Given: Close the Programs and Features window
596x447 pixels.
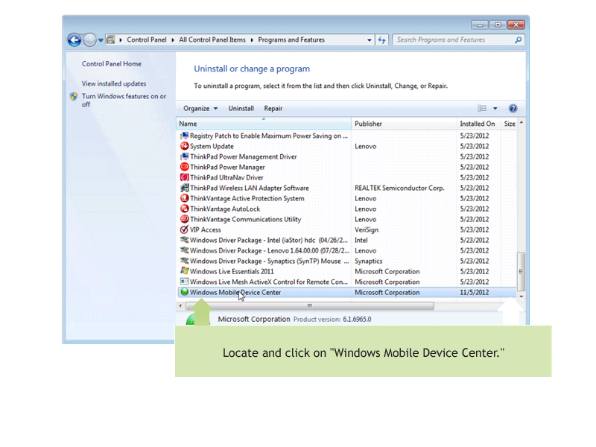Looking at the screenshot, I should point(516,25).
